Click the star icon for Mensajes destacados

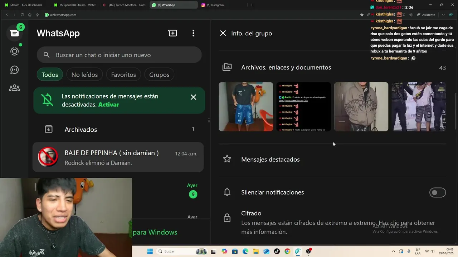[x=227, y=159]
